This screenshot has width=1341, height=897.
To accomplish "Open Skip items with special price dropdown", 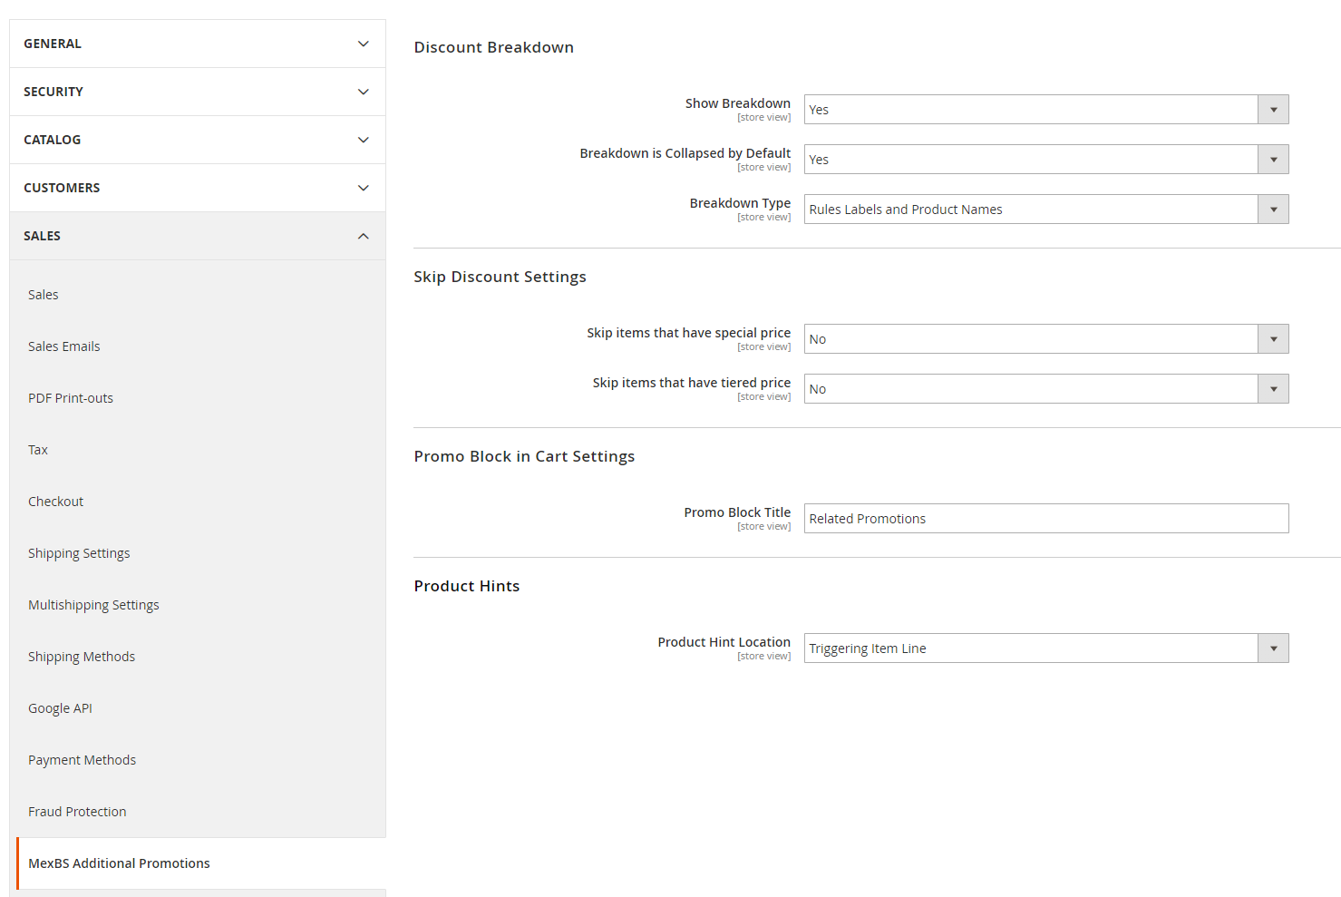I will pyautogui.click(x=1046, y=339).
